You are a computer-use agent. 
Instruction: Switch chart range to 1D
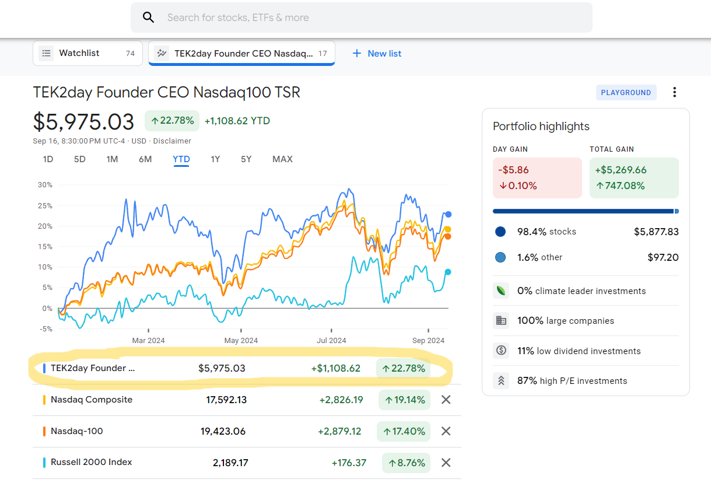tap(48, 159)
